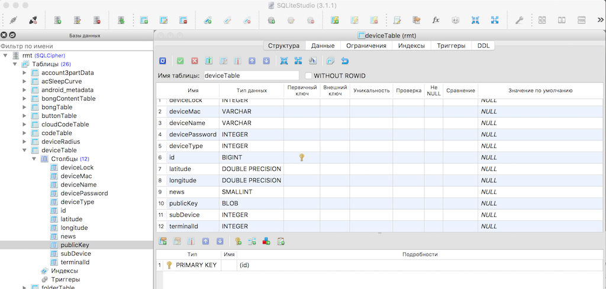
Task: Click the add primary key constraint icon
Action: pyautogui.click(x=238, y=241)
